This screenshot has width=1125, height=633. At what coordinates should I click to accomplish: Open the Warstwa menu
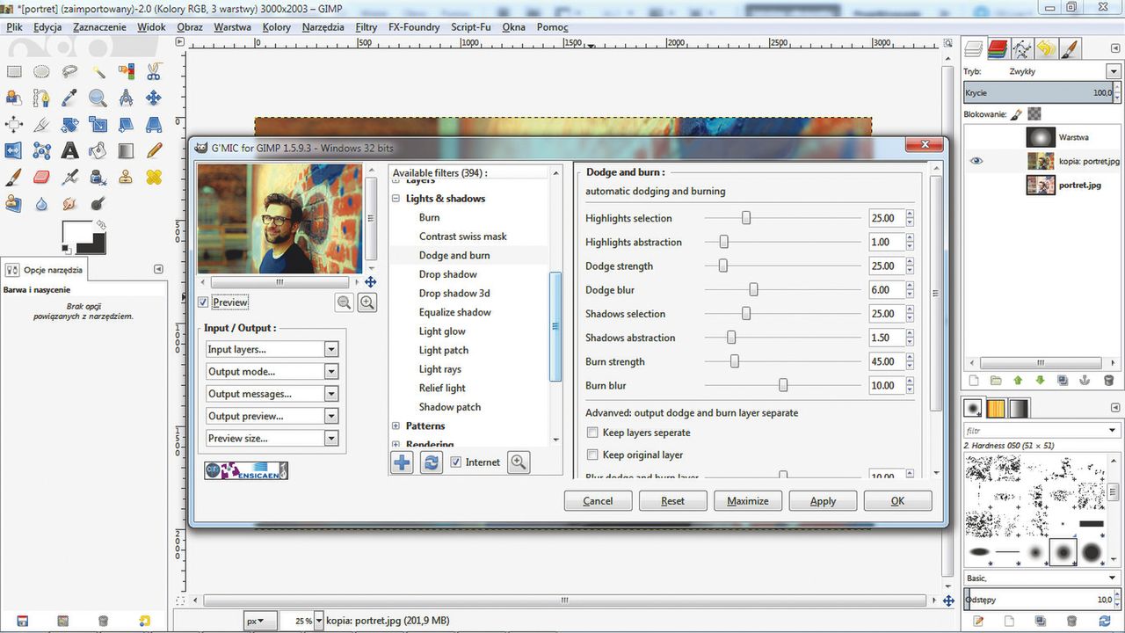click(232, 27)
